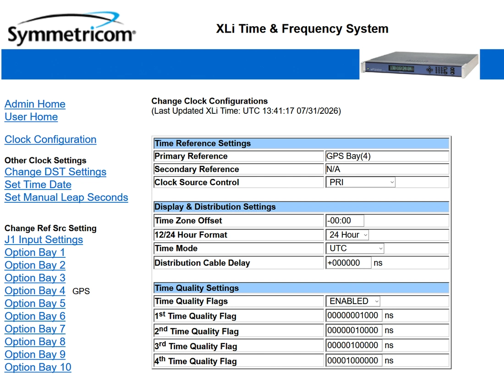Click the XLi device image

(x=419, y=64)
